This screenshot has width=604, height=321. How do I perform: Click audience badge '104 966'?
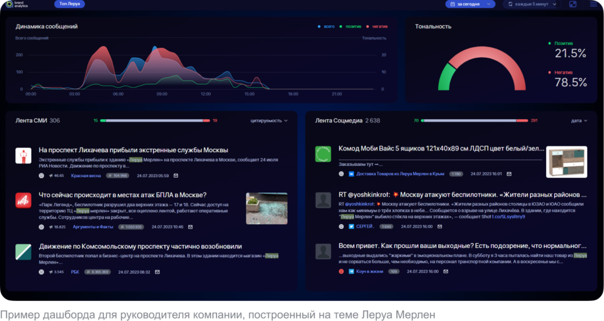pyautogui.click(x=117, y=176)
